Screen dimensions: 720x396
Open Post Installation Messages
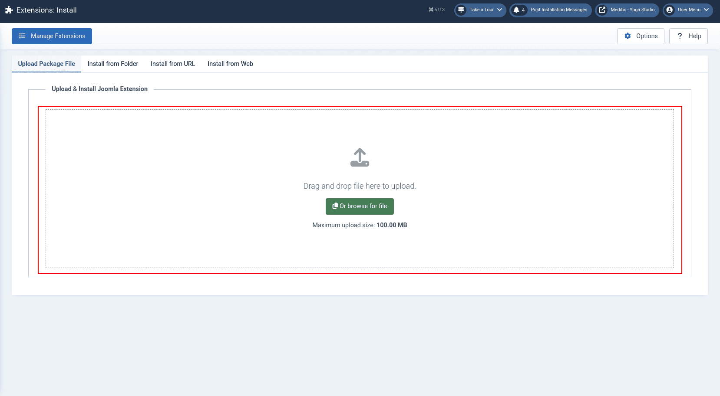558,10
